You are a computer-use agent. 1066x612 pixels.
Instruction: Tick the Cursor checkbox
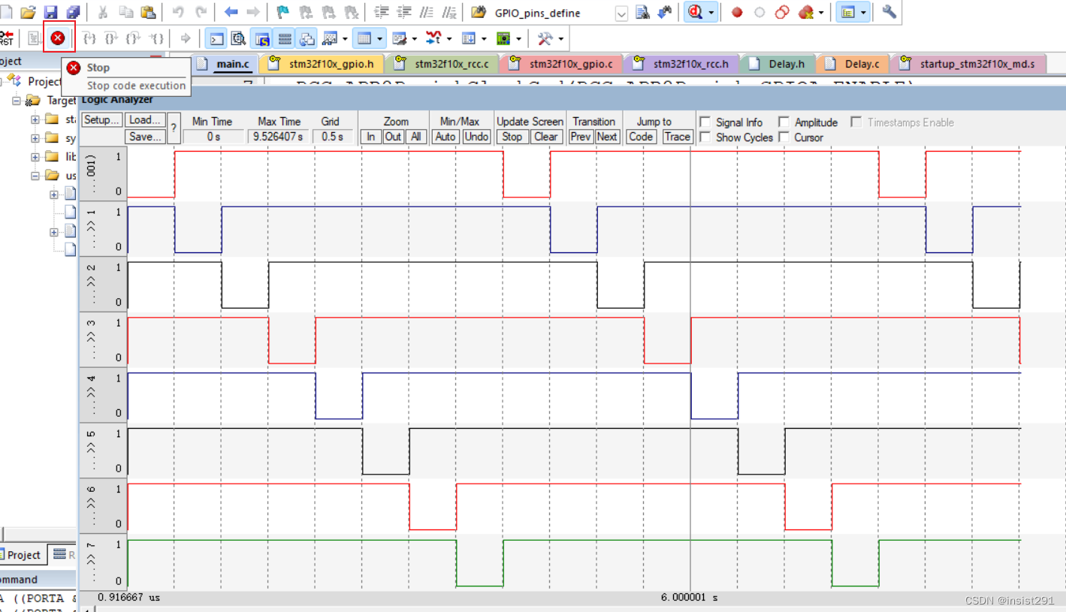pyautogui.click(x=784, y=137)
